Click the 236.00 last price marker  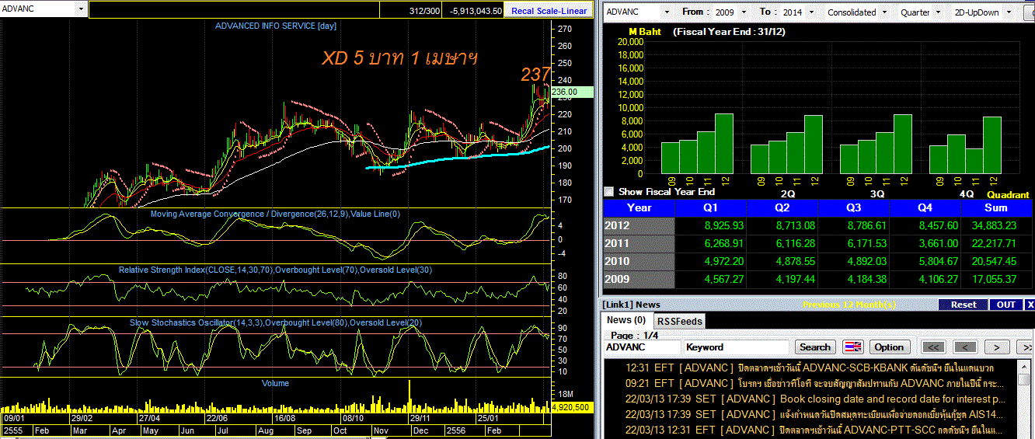(x=571, y=92)
